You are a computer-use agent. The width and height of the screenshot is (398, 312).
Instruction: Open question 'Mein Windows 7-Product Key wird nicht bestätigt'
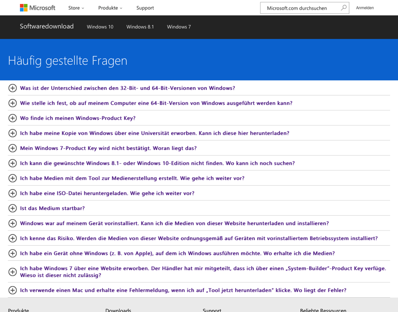(108, 148)
